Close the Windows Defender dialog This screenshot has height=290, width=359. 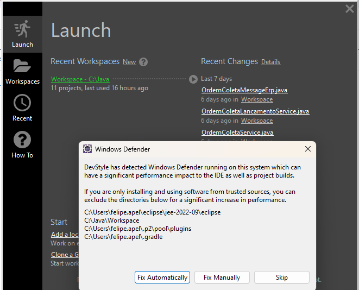pyautogui.click(x=308, y=149)
